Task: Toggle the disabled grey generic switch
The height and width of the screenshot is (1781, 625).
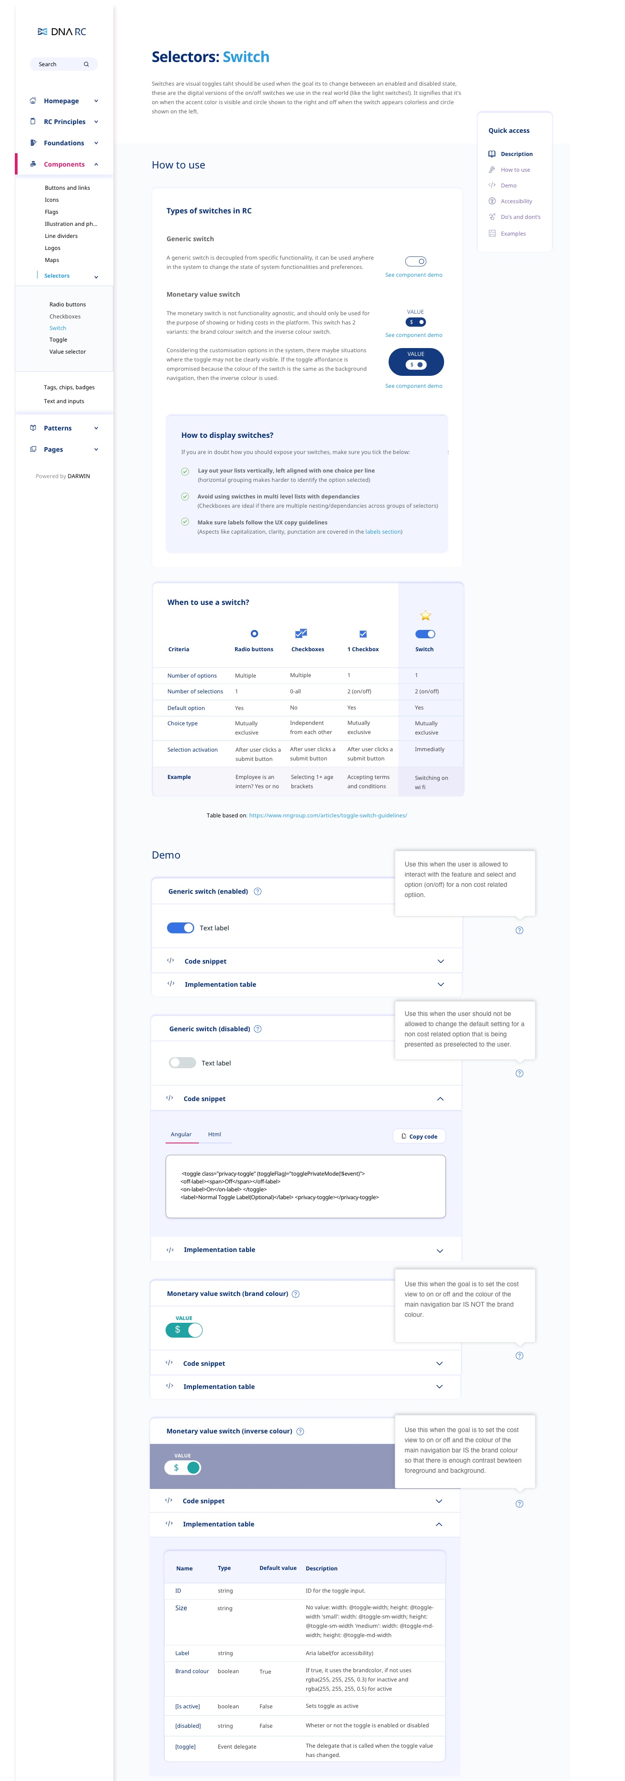Action: tap(183, 1063)
